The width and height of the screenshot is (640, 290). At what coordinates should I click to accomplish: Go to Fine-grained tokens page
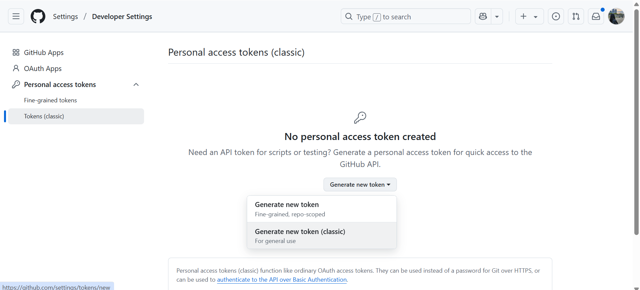click(x=50, y=100)
